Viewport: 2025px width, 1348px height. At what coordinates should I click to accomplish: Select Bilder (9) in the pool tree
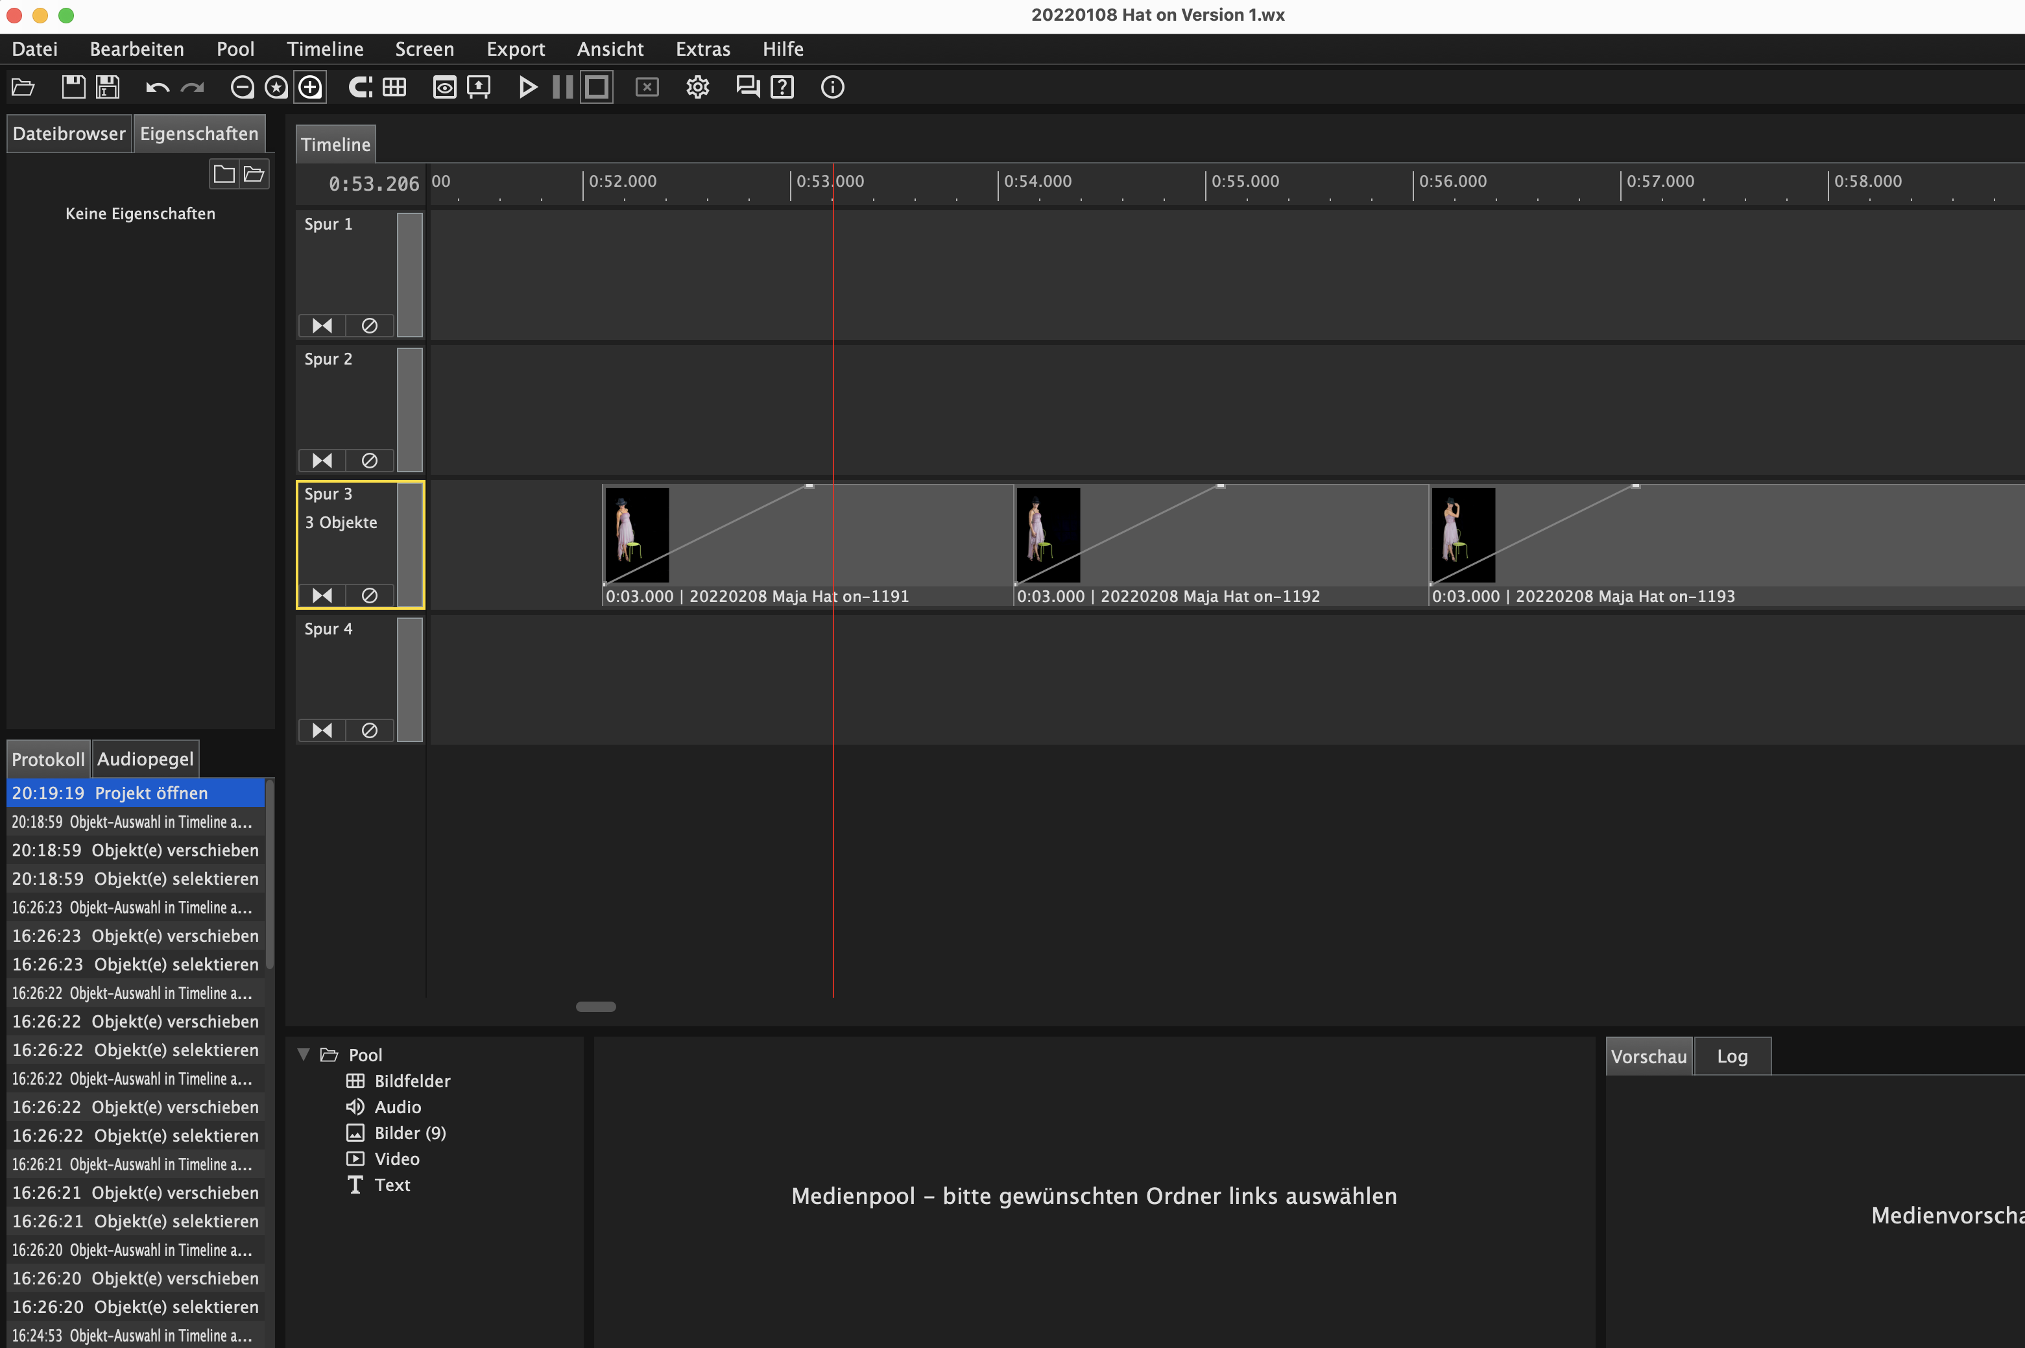pyautogui.click(x=409, y=1133)
